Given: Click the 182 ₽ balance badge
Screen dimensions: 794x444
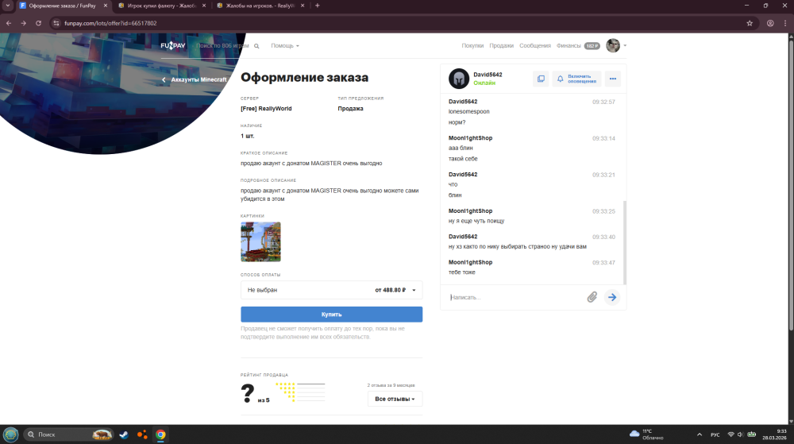Looking at the screenshot, I should pyautogui.click(x=592, y=46).
